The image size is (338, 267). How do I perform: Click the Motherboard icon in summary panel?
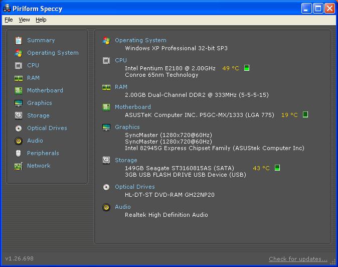(x=106, y=107)
